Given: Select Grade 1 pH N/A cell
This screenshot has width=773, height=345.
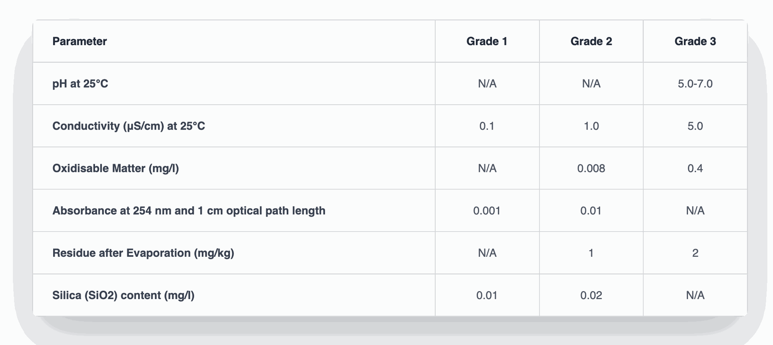Looking at the screenshot, I should 487,84.
